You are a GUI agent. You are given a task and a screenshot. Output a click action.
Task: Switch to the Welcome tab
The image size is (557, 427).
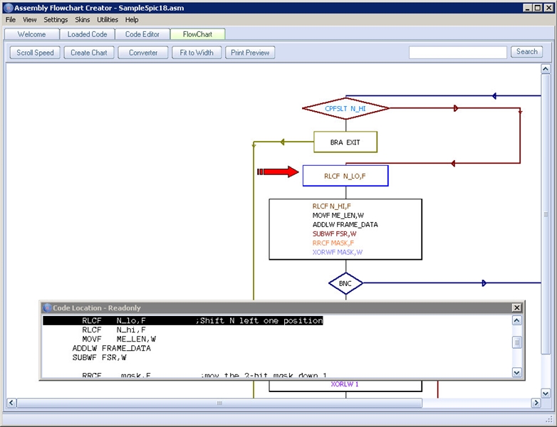(x=31, y=34)
